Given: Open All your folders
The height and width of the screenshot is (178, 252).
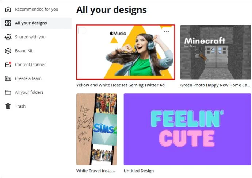Looking at the screenshot, I should (x=37, y=92).
